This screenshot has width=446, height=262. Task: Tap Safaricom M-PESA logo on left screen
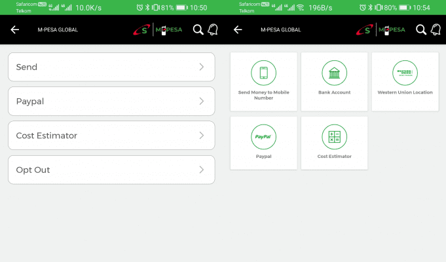tap(158, 29)
